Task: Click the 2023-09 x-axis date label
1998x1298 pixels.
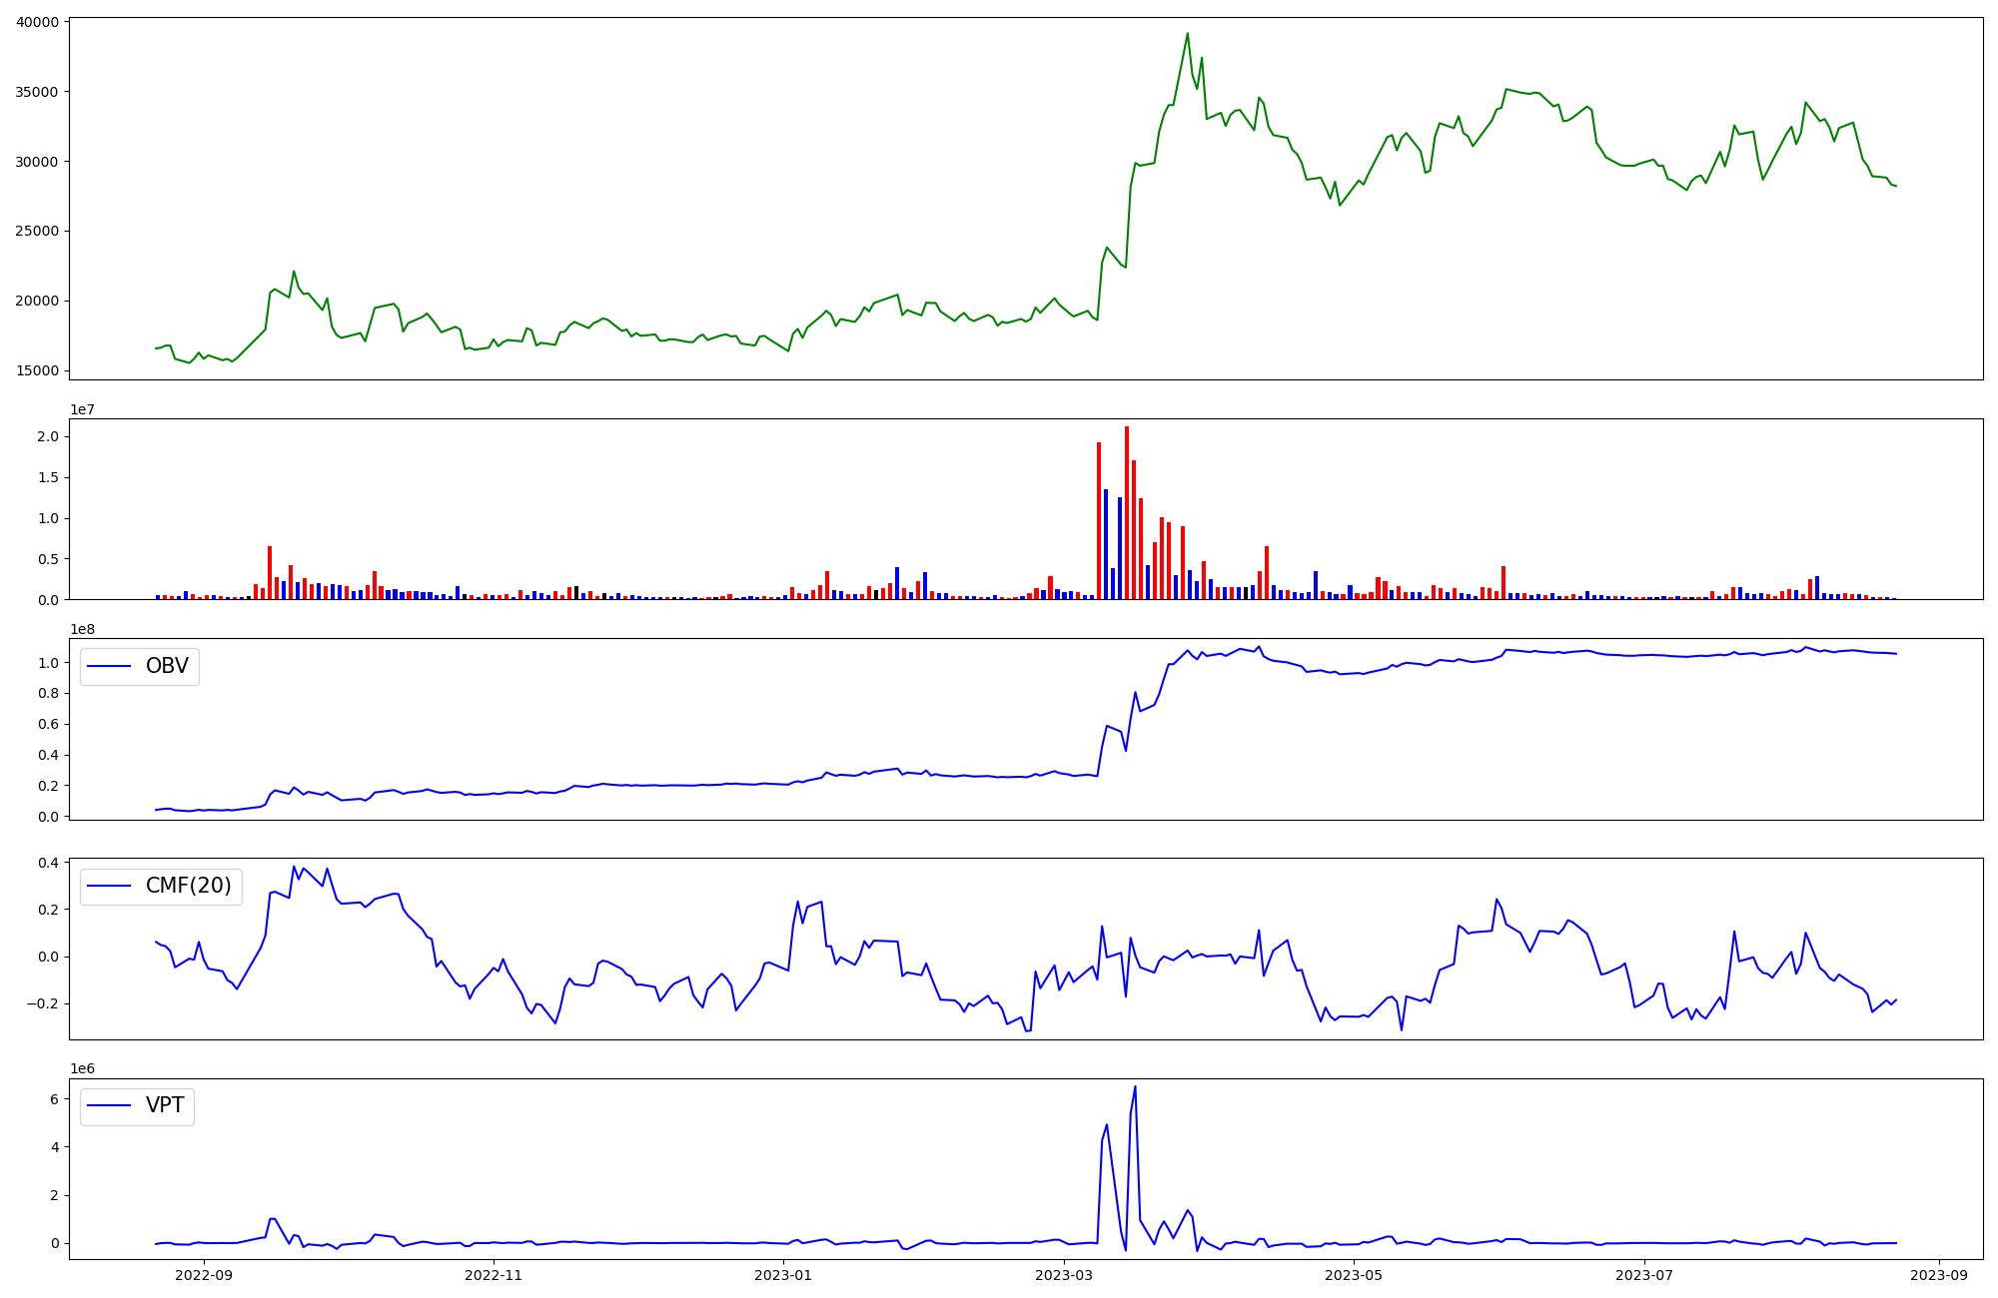Action: tap(1938, 1275)
